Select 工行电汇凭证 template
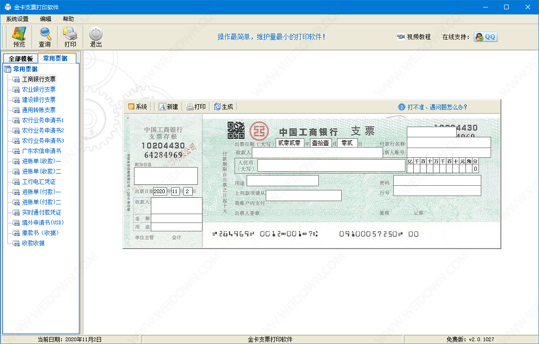Viewport: 539px width, 344px height. [x=39, y=182]
